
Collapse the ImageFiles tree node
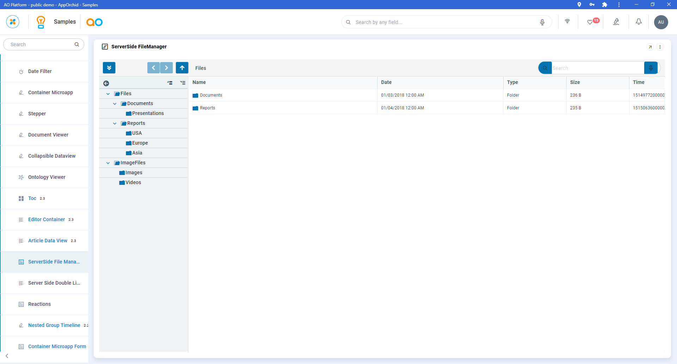tap(108, 163)
